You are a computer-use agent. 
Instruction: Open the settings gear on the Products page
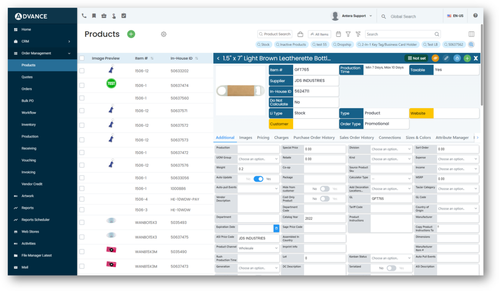163,34
